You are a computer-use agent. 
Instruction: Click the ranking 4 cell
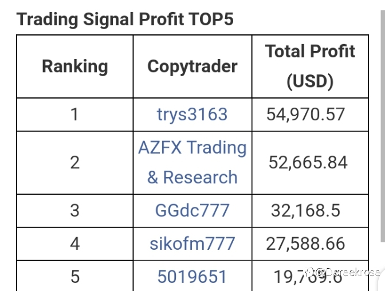click(x=74, y=243)
